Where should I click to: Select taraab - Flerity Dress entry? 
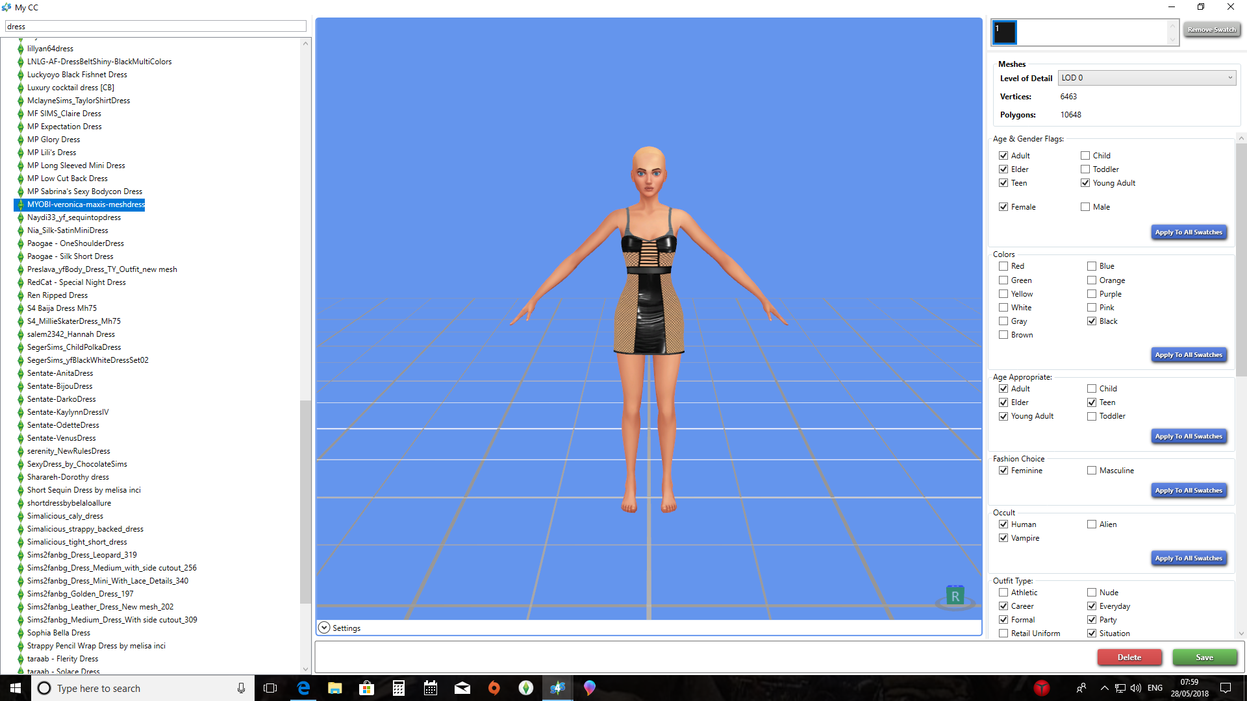coord(63,659)
